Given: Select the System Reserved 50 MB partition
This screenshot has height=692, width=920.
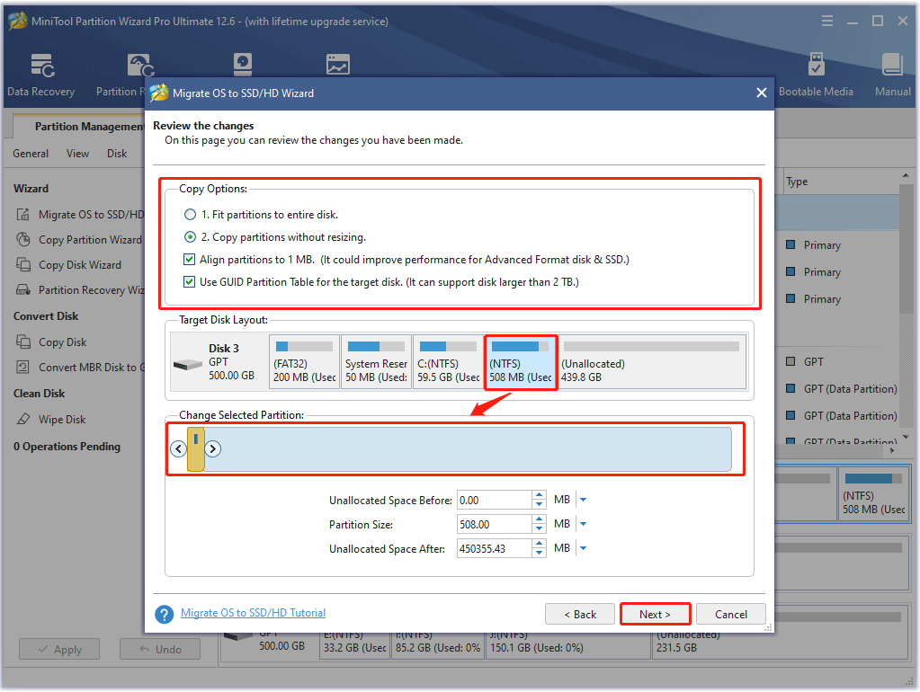Looking at the screenshot, I should point(376,362).
